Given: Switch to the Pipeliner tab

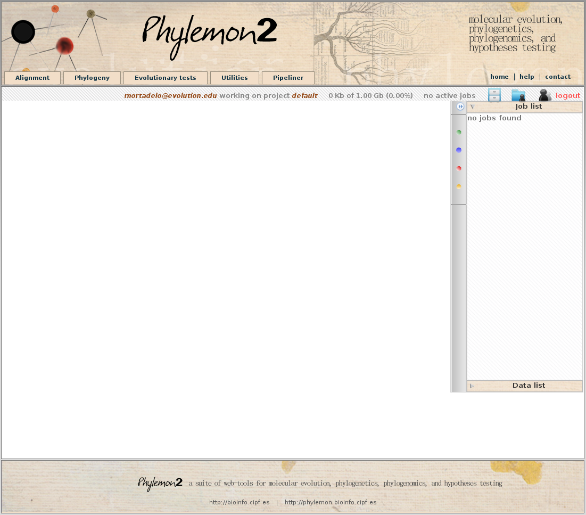Looking at the screenshot, I should pyautogui.click(x=288, y=78).
